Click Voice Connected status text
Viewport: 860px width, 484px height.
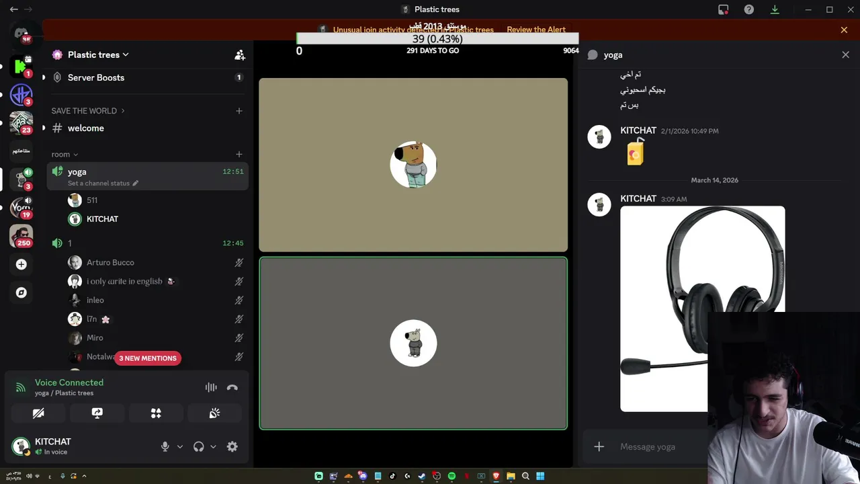tap(69, 382)
